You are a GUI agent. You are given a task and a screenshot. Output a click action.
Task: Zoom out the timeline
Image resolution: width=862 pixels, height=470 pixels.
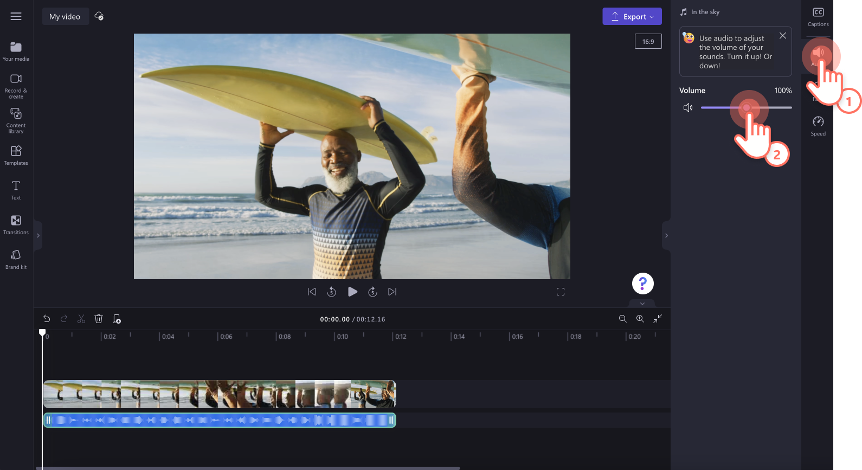click(623, 319)
